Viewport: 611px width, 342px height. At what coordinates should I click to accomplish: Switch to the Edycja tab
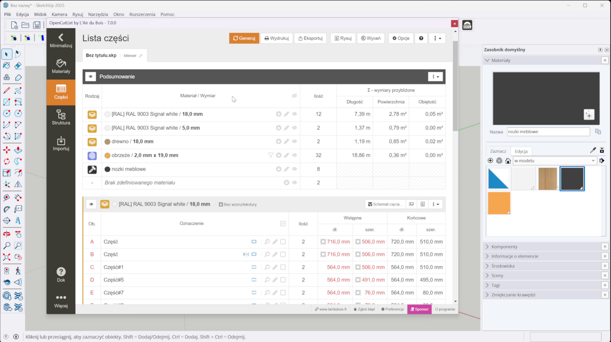(521, 151)
